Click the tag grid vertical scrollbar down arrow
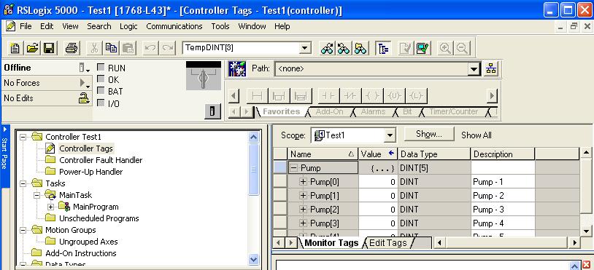The height and width of the screenshot is (270, 594). coord(586,231)
